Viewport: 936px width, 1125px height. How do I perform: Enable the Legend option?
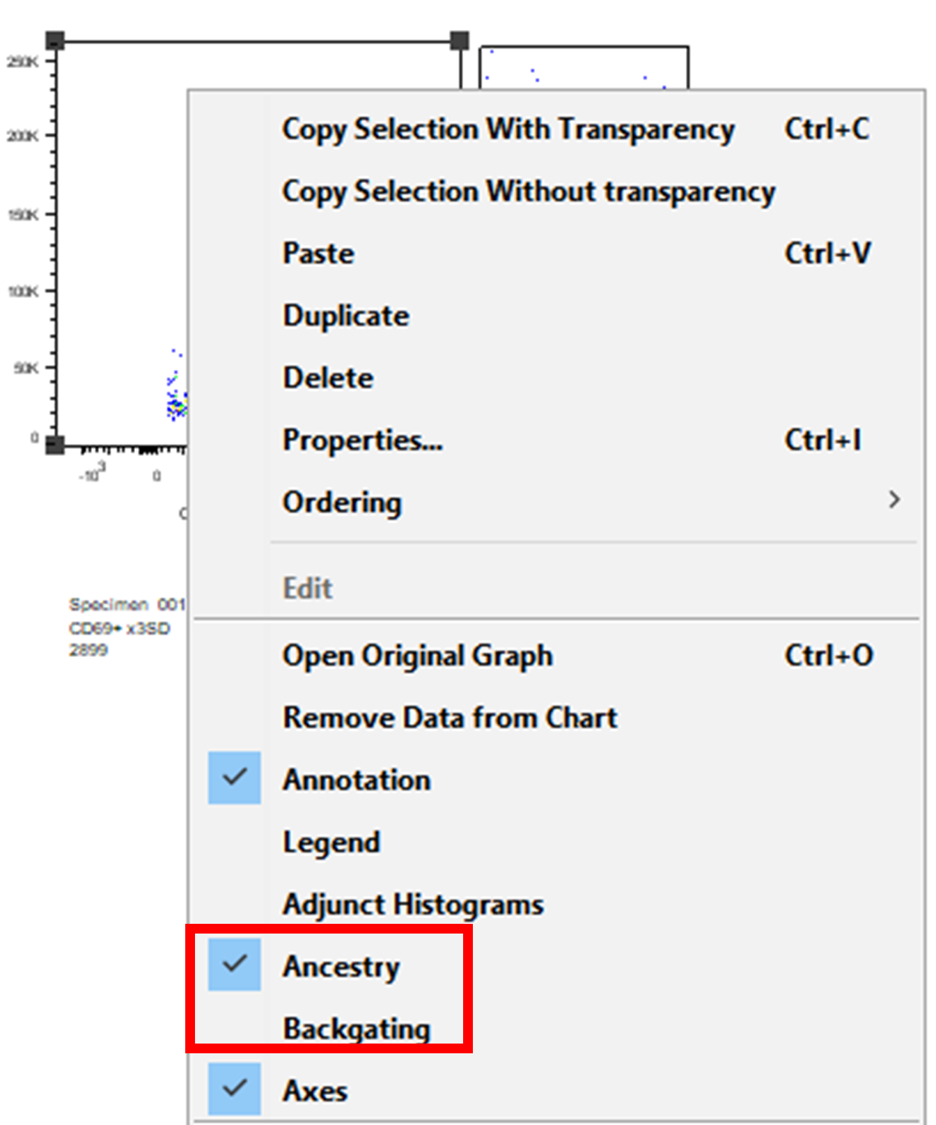(x=331, y=842)
